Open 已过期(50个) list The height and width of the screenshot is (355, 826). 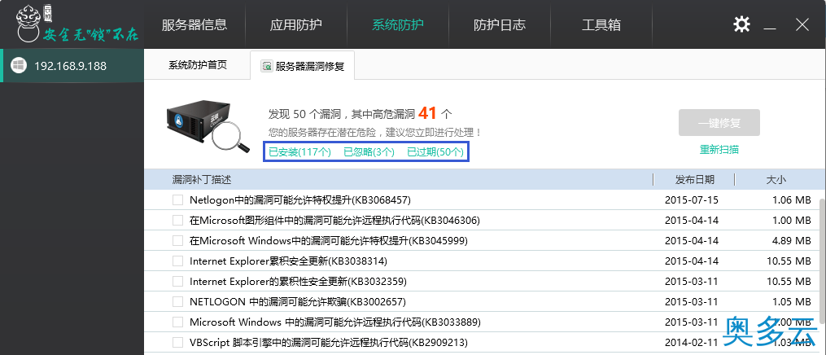[x=435, y=152]
